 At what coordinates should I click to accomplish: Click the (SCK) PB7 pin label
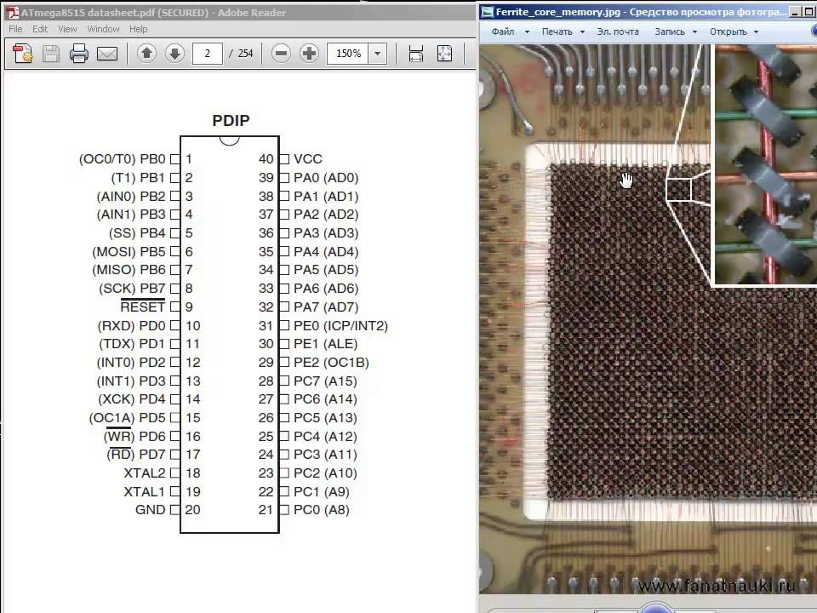[x=132, y=289]
